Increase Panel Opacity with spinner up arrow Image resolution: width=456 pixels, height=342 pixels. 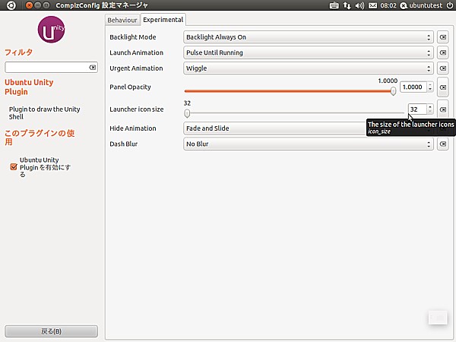pos(430,84)
